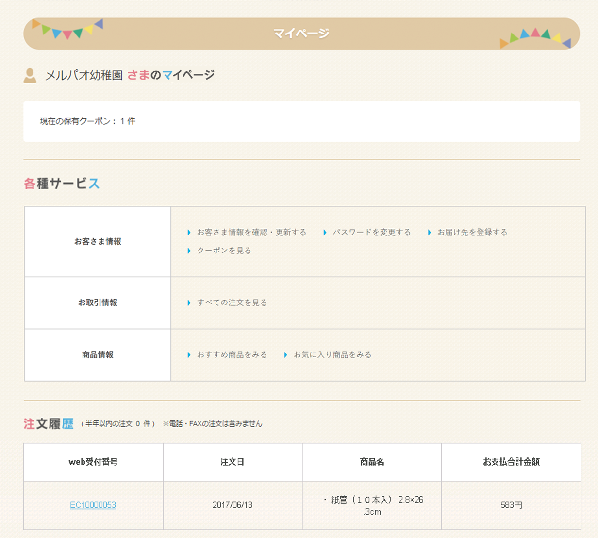
Task: Select the web受付番号 column header cell
Action: tap(94, 462)
